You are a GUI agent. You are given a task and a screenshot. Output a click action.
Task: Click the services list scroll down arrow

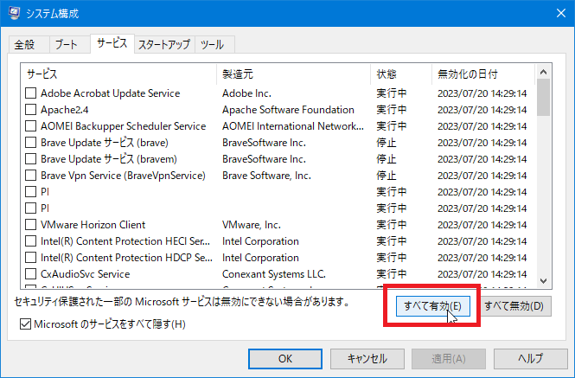543,279
